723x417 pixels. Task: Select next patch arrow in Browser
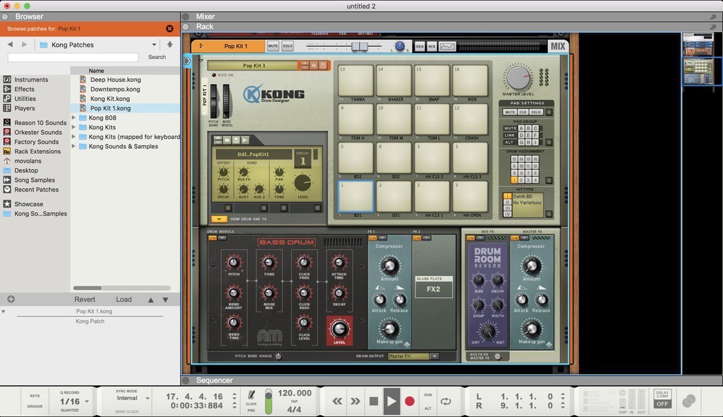pos(166,300)
